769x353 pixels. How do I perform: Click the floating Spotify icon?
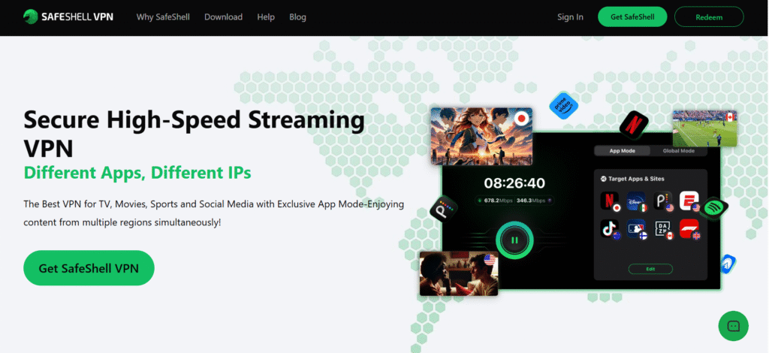[714, 209]
